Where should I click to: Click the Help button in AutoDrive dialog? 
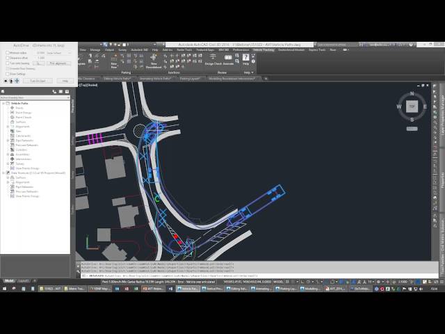pos(65,81)
